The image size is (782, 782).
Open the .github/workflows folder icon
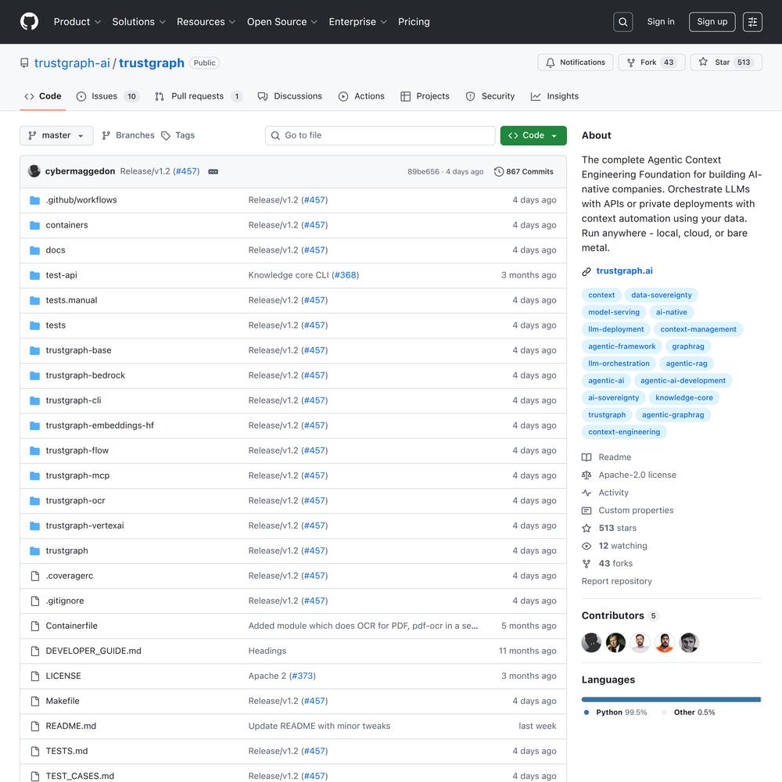(34, 200)
